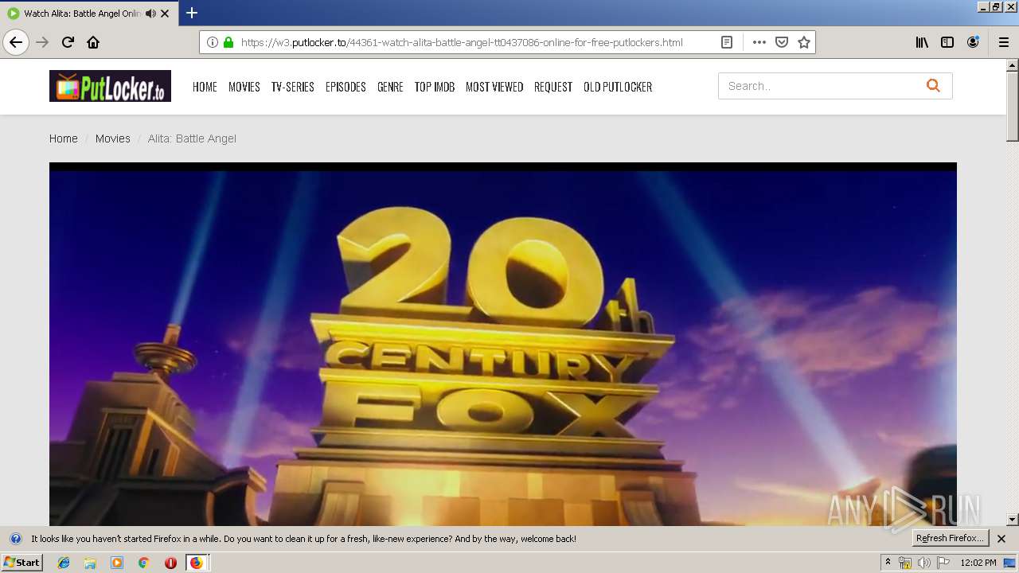
Task: Open the Windows Start button
Action: (21, 563)
